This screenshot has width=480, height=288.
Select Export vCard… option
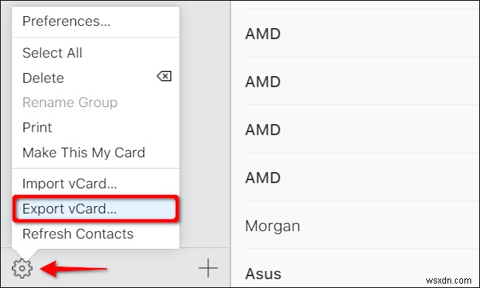coord(95,209)
